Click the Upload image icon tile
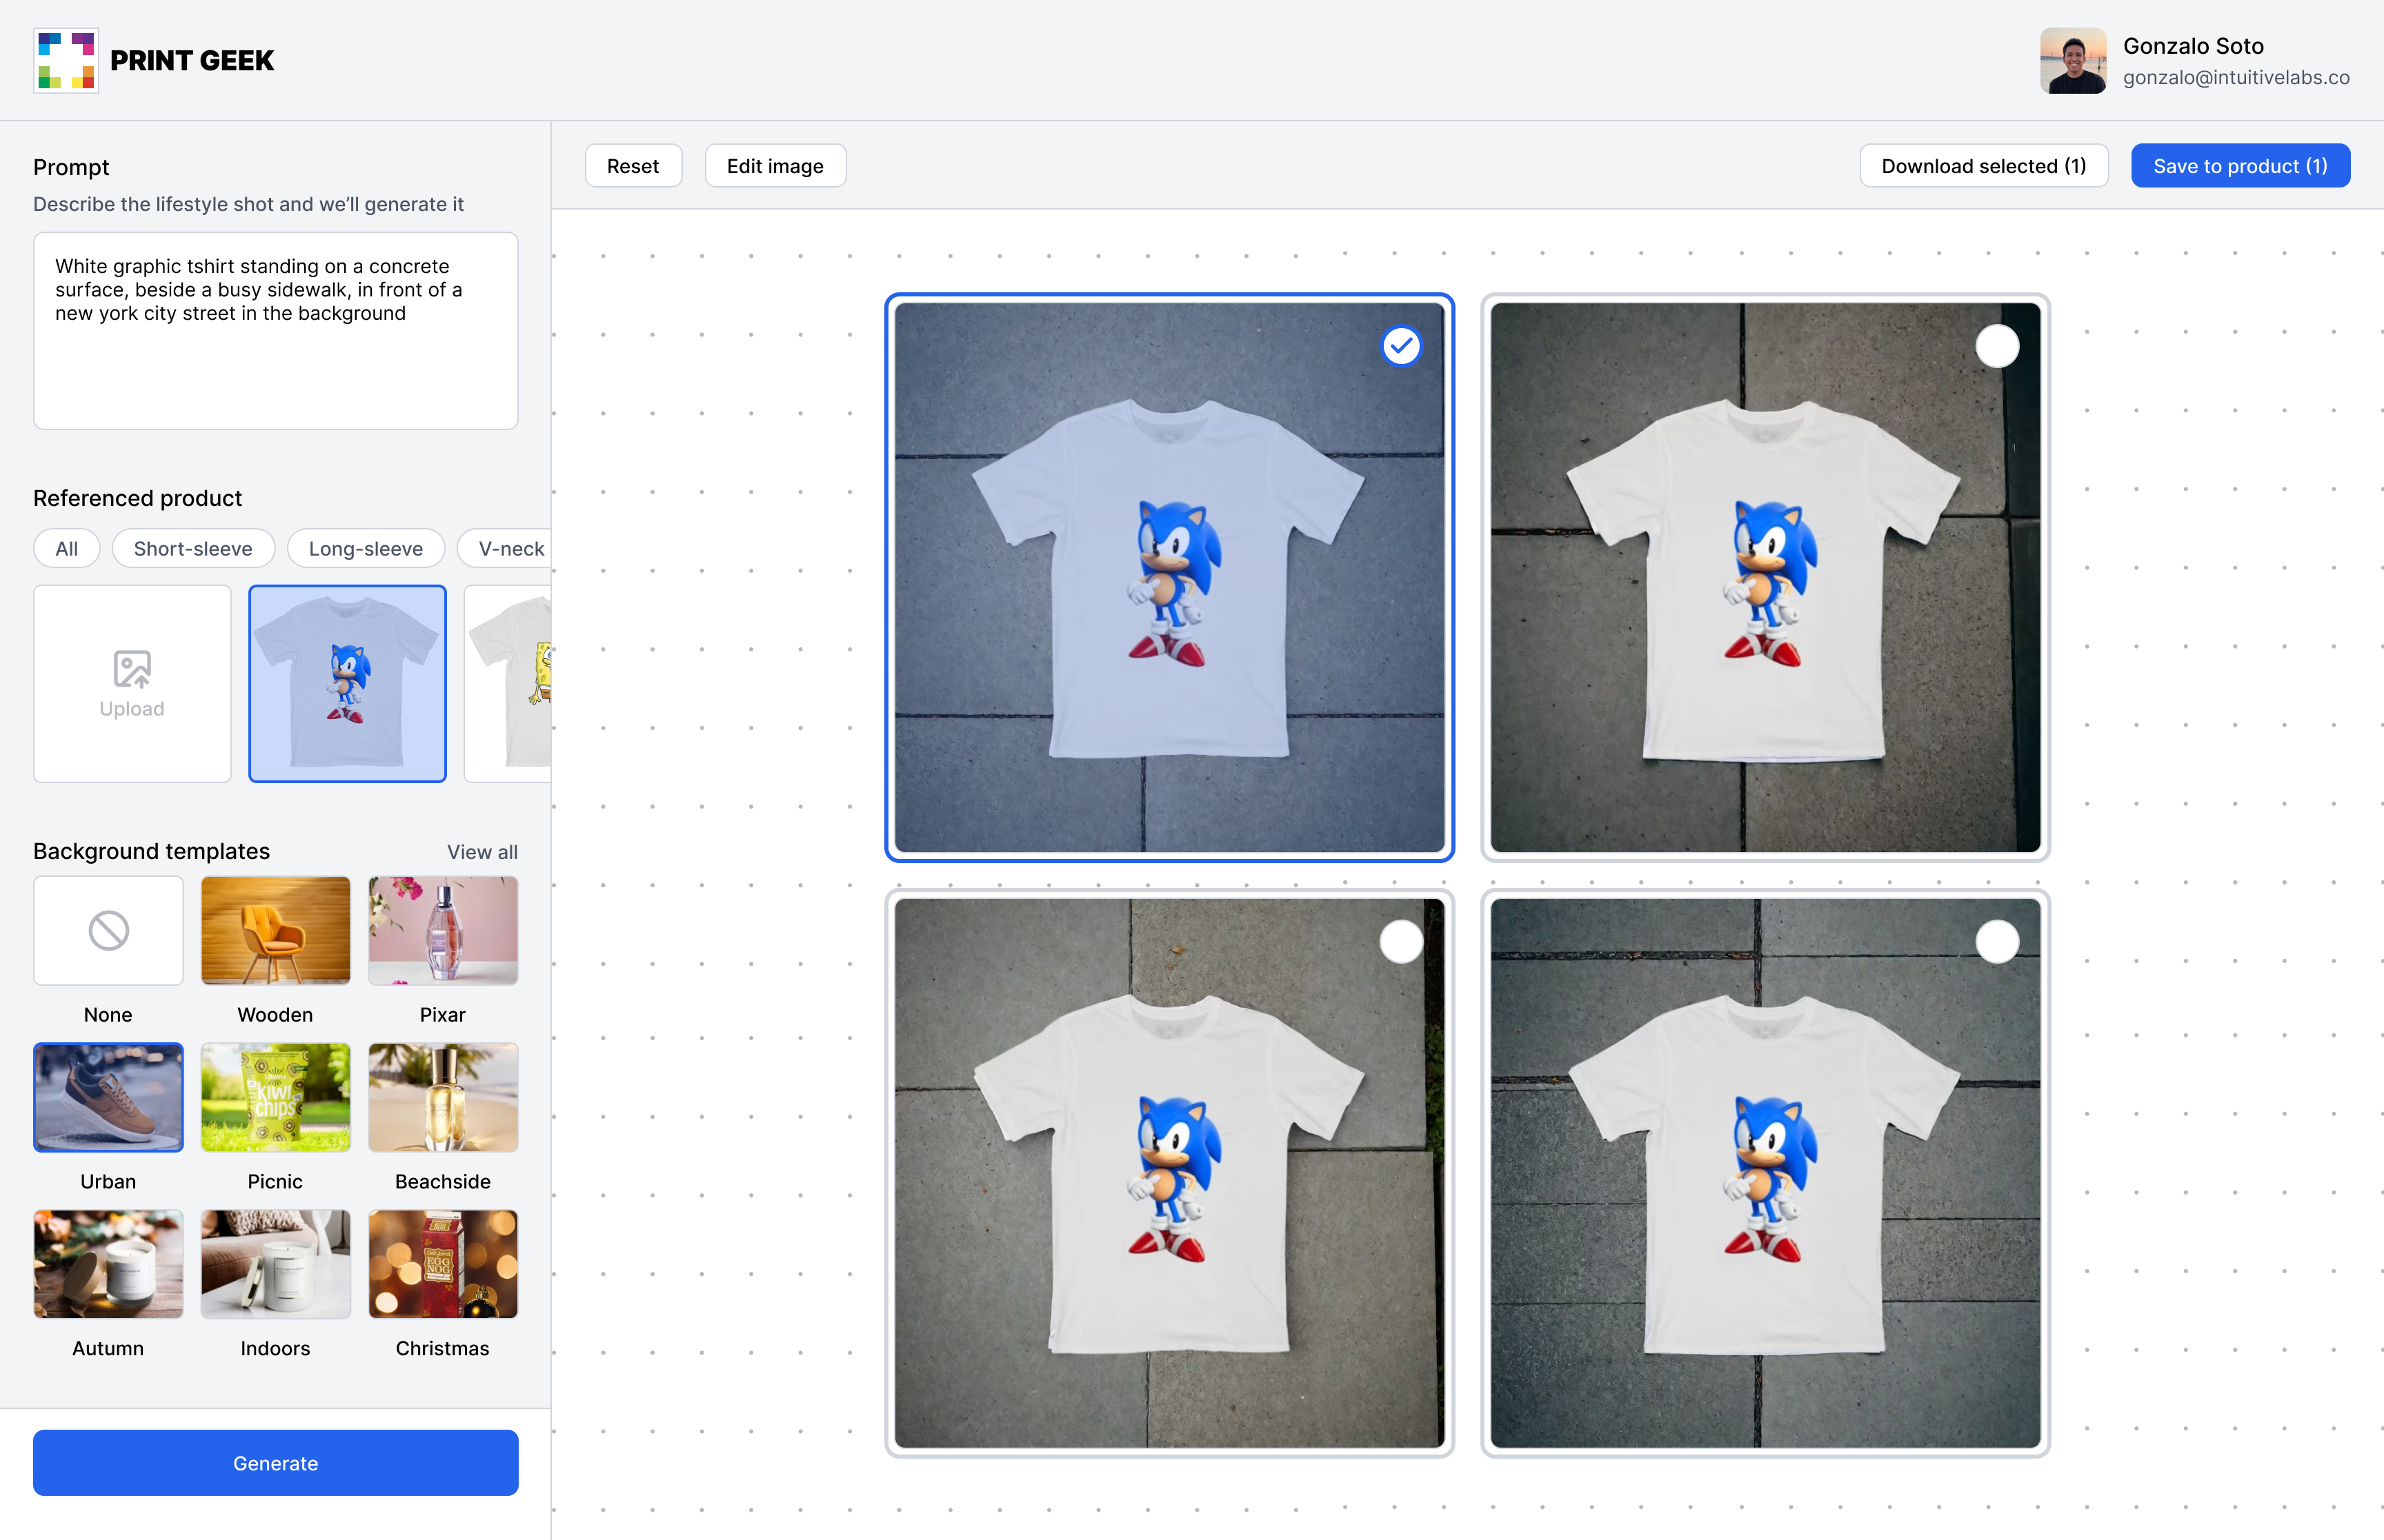This screenshot has height=1540, width=2384. [132, 683]
